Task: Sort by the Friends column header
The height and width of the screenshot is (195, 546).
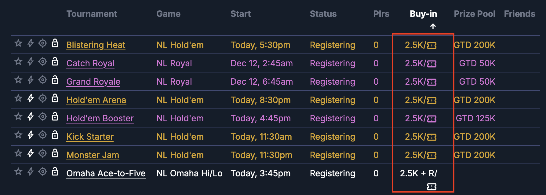Action: click(519, 14)
